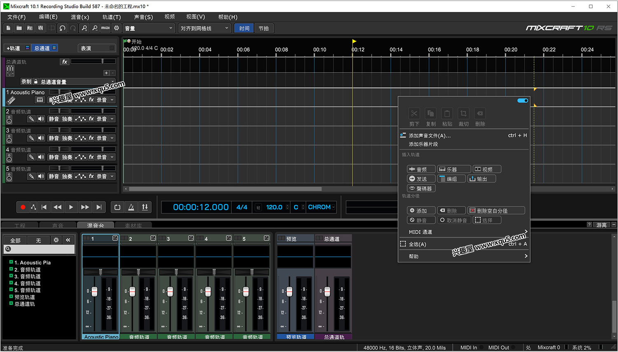618x352 pixels.
Task: Toggle the lock icon beside 录制
Action: (36, 82)
